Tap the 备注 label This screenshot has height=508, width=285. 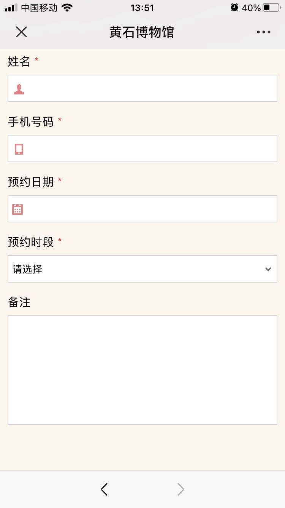(x=19, y=302)
